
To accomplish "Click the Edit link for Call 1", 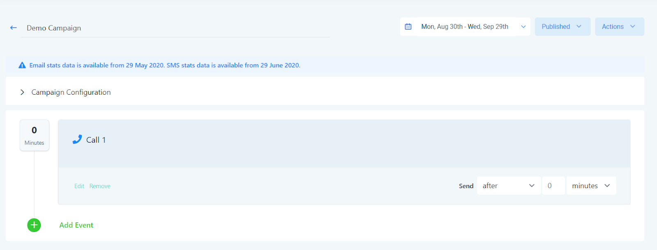I will click(79, 186).
